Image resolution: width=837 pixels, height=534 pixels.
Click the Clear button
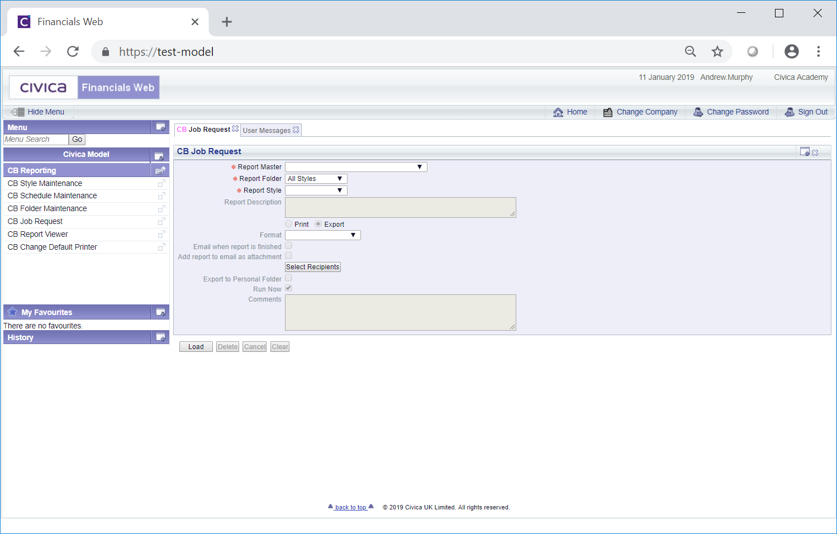[x=280, y=347]
